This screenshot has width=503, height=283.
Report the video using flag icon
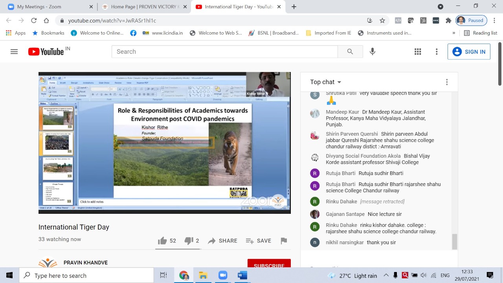pos(284,241)
